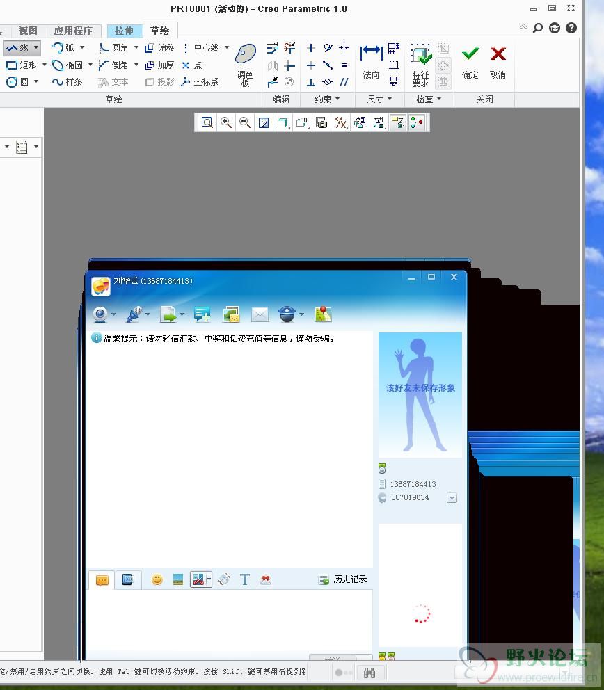Select the Circle (圆) sketch tool

17,82
